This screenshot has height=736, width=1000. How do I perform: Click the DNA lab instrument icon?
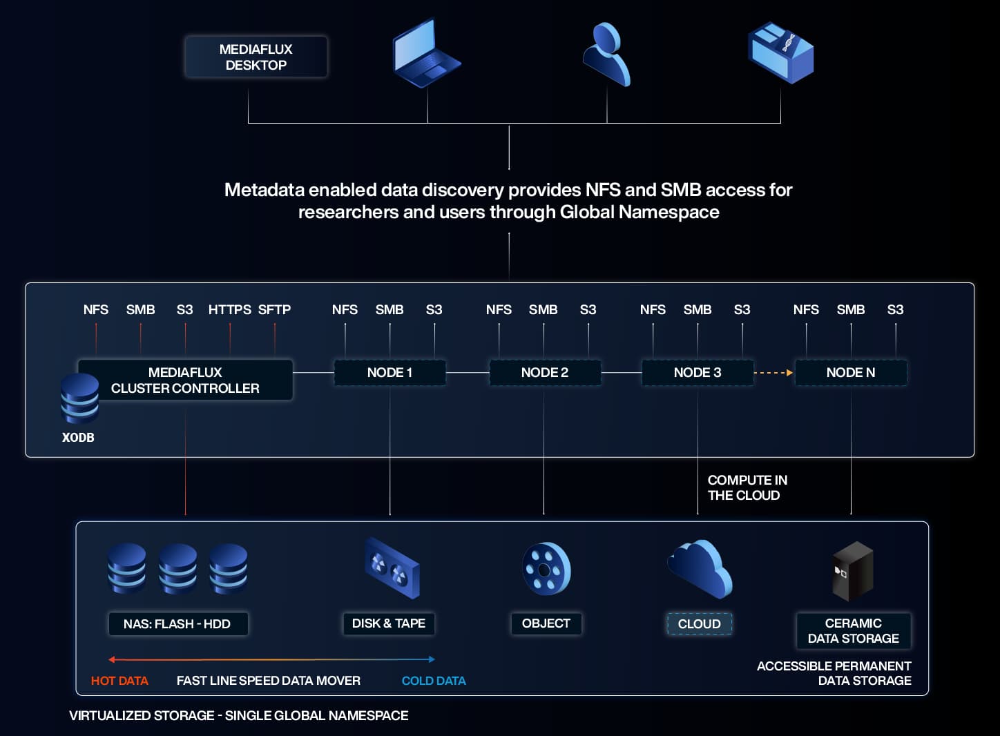click(x=780, y=53)
